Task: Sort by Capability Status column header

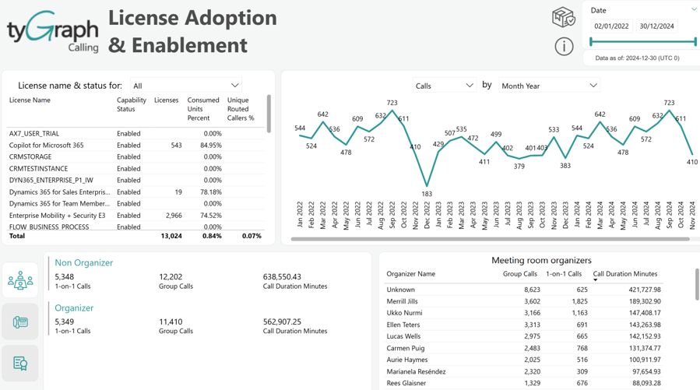Action: pos(132,104)
